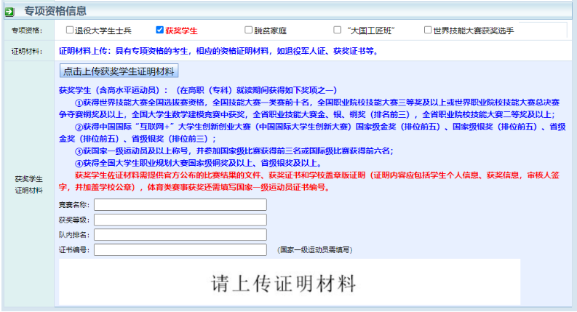Click the blue 获奖学生（含高水平运动员） heading line
This screenshot has width=577, height=312.
pyautogui.click(x=196, y=90)
